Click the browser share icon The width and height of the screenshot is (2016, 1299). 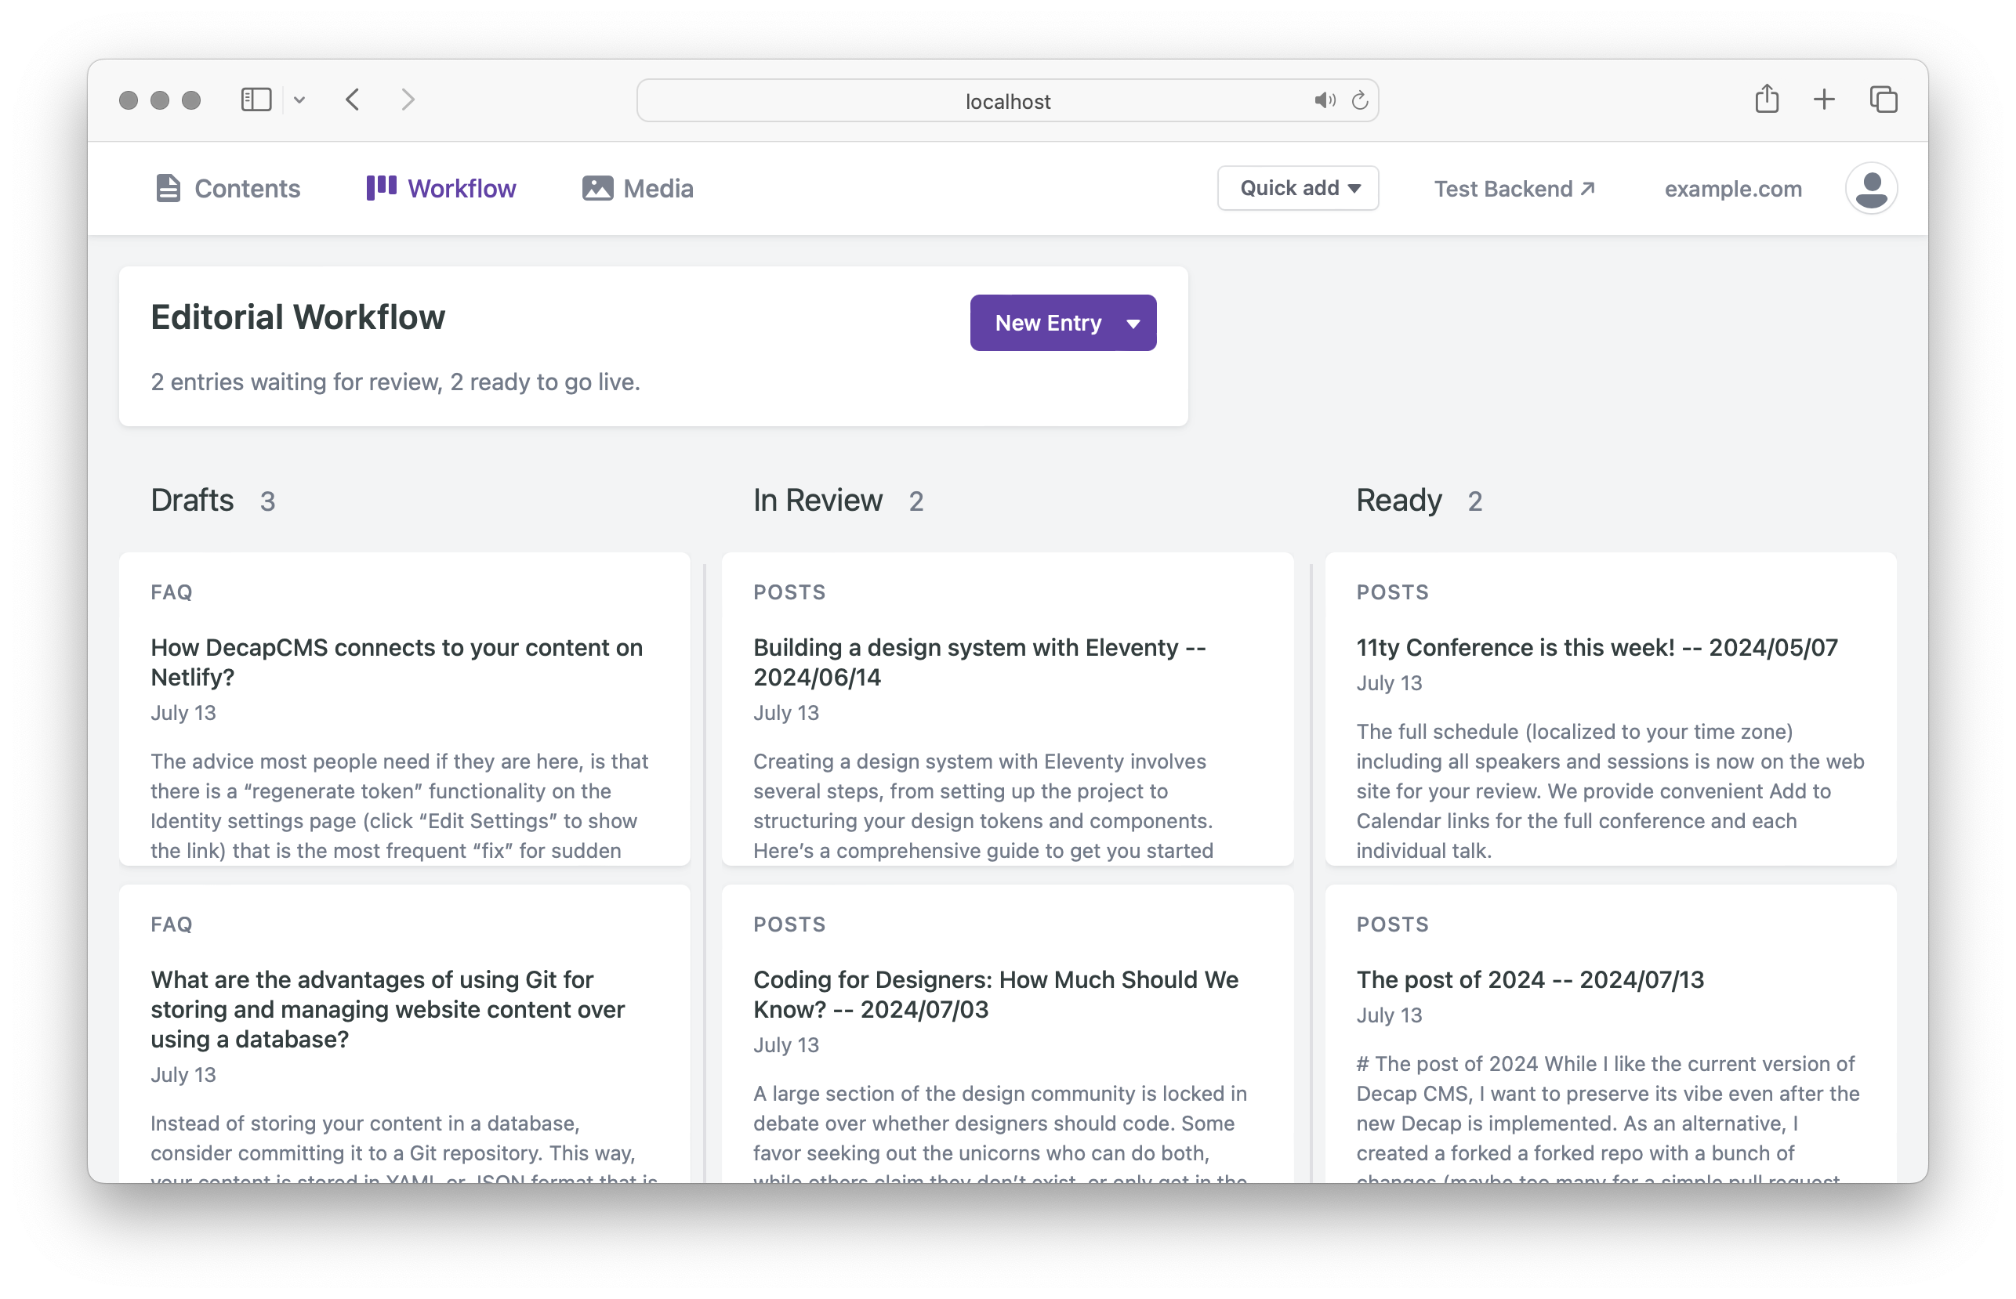point(1766,100)
